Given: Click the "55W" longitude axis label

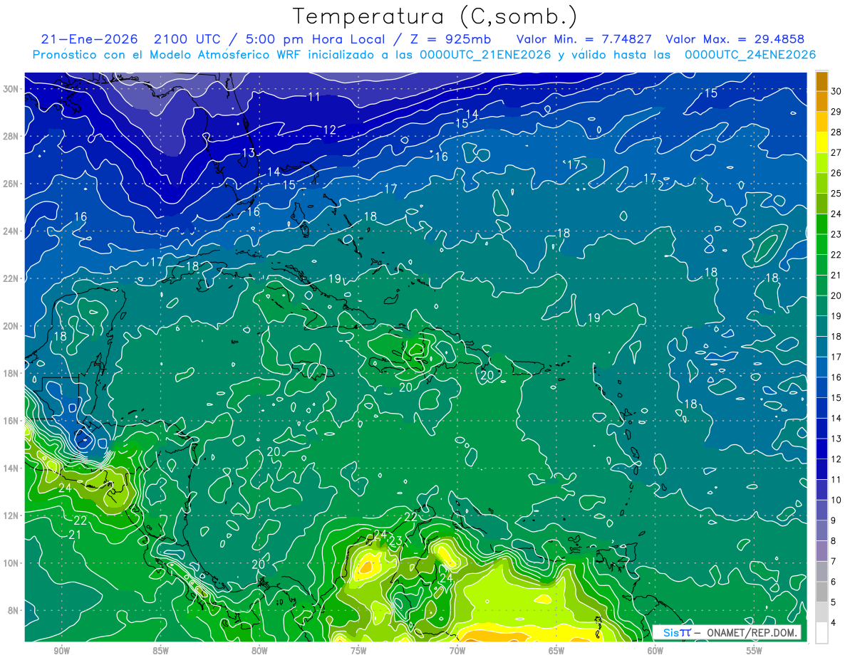Looking at the screenshot, I should 755,651.
